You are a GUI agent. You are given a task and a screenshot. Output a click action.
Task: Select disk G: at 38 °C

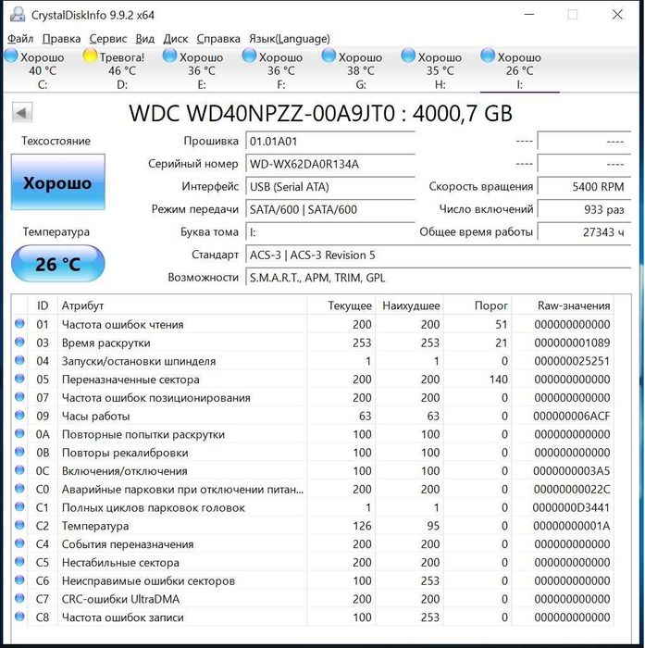pyautogui.click(x=360, y=70)
